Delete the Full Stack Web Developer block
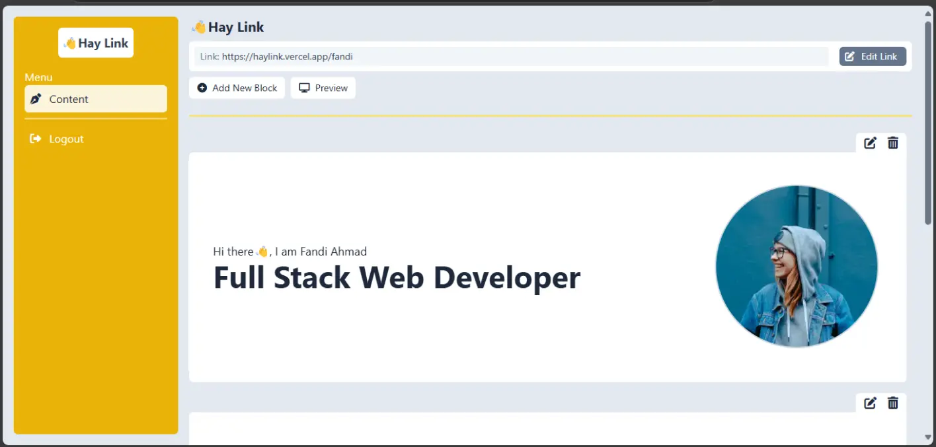This screenshot has width=936, height=447. click(x=893, y=143)
